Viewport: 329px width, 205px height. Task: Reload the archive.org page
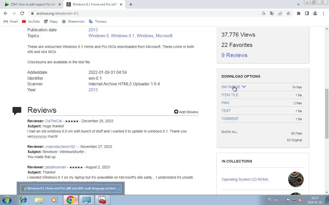22,13
